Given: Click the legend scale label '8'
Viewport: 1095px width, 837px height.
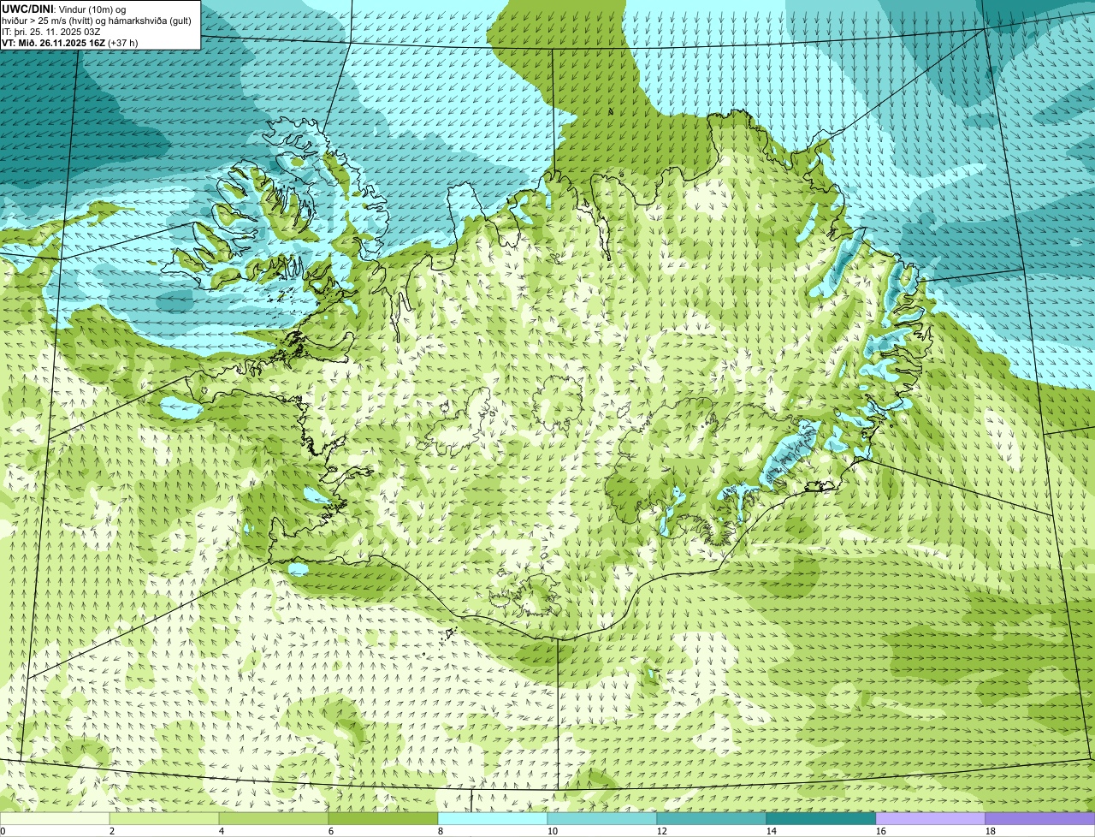Looking at the screenshot, I should point(441,831).
